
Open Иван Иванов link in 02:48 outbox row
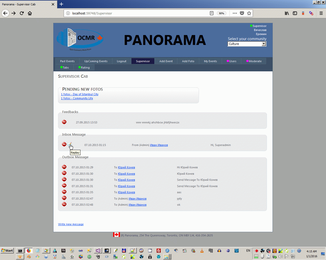tap(138, 205)
